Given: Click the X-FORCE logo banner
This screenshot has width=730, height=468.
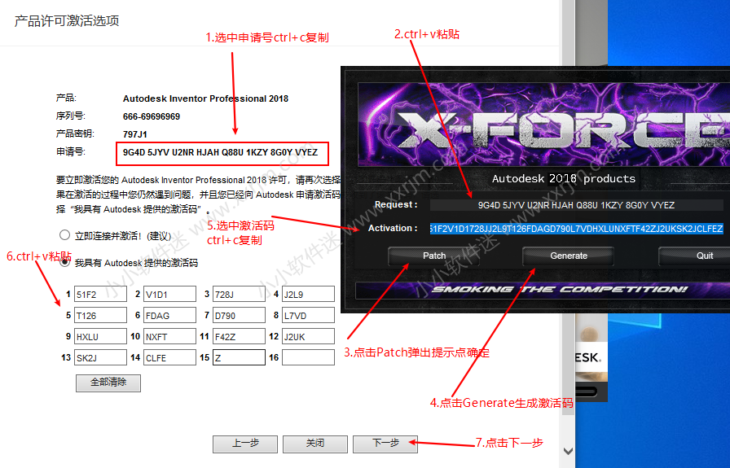Looking at the screenshot, I should [x=538, y=126].
